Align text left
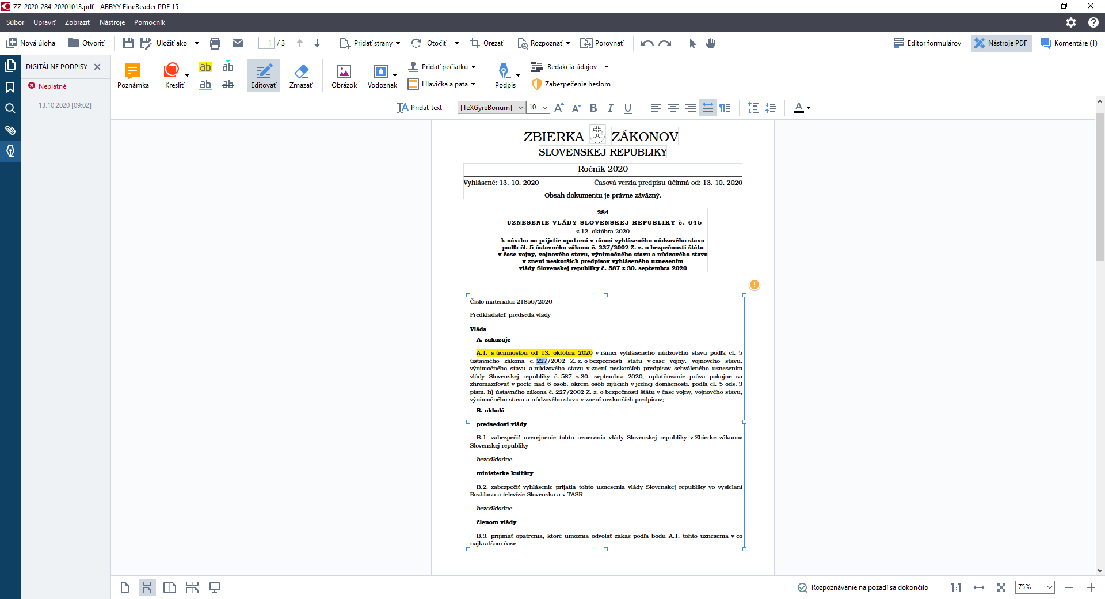Screen dimensions: 1105x599 [656, 108]
